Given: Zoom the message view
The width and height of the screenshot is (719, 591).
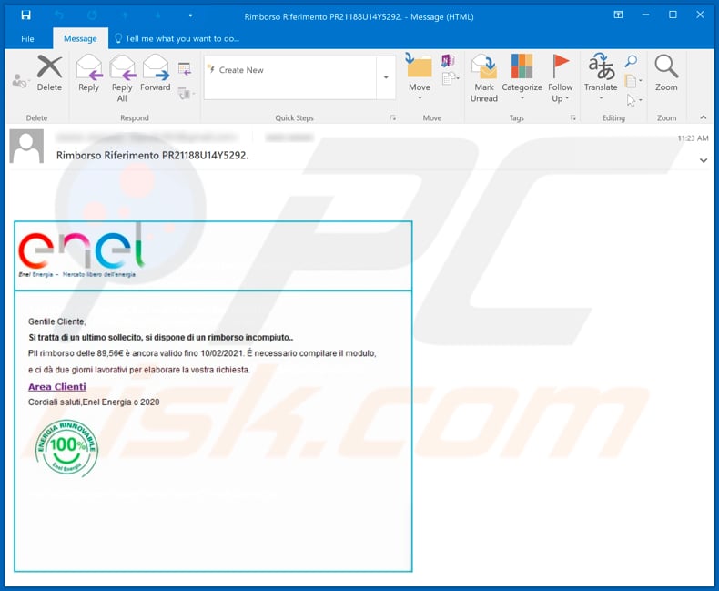Looking at the screenshot, I should click(666, 74).
